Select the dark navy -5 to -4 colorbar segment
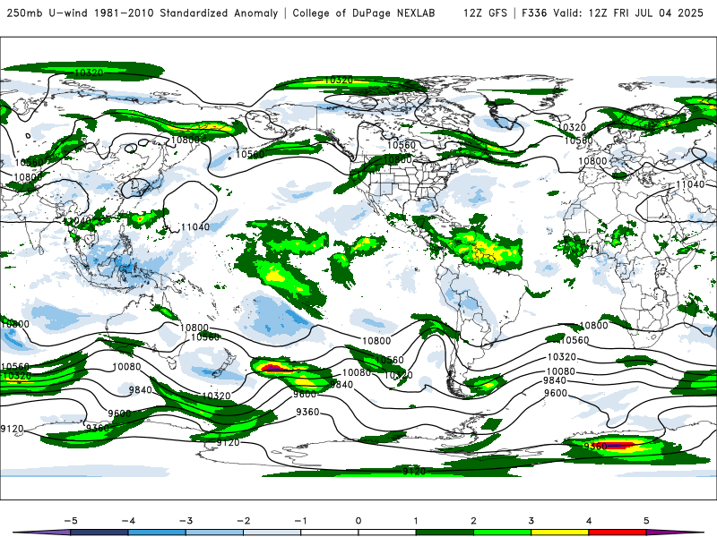 99,533
